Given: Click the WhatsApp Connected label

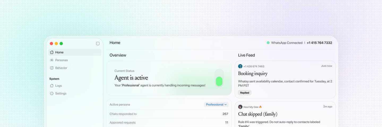Looking at the screenshot, I should [287, 43].
